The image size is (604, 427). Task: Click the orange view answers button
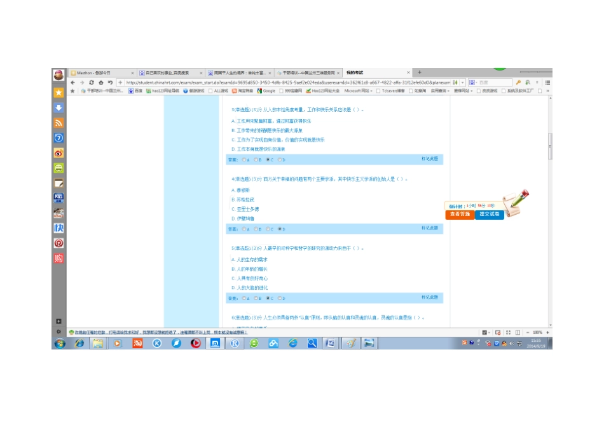460,214
